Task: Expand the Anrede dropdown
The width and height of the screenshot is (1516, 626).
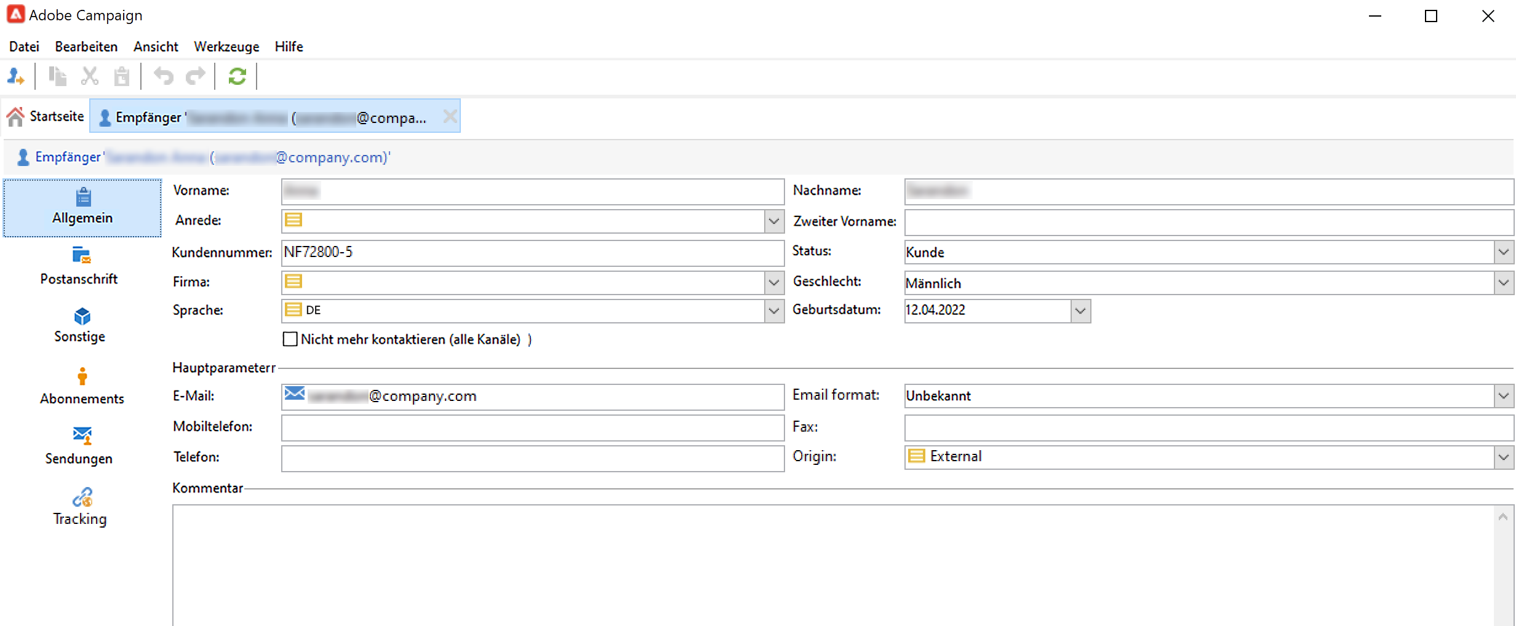Action: (x=774, y=221)
